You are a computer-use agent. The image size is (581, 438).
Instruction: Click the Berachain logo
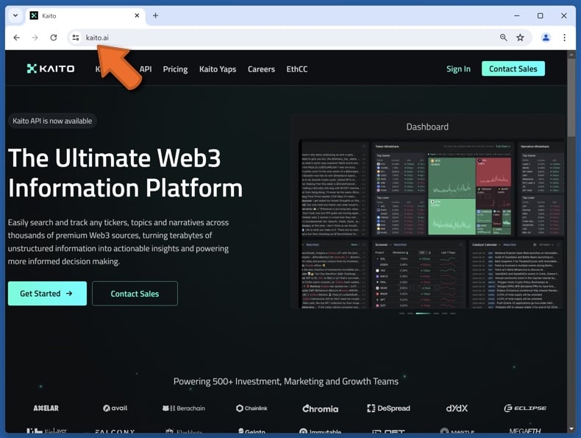click(184, 408)
